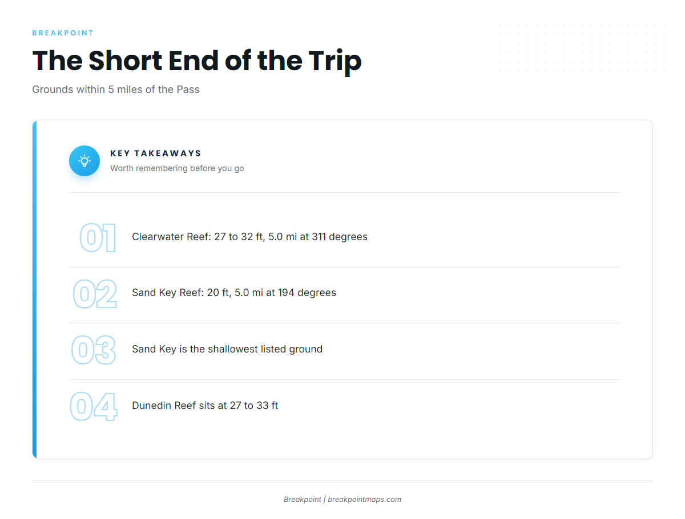This screenshot has width=685, height=519.
Task: Click the dotted grid decoration in the corner
Action: click(582, 48)
